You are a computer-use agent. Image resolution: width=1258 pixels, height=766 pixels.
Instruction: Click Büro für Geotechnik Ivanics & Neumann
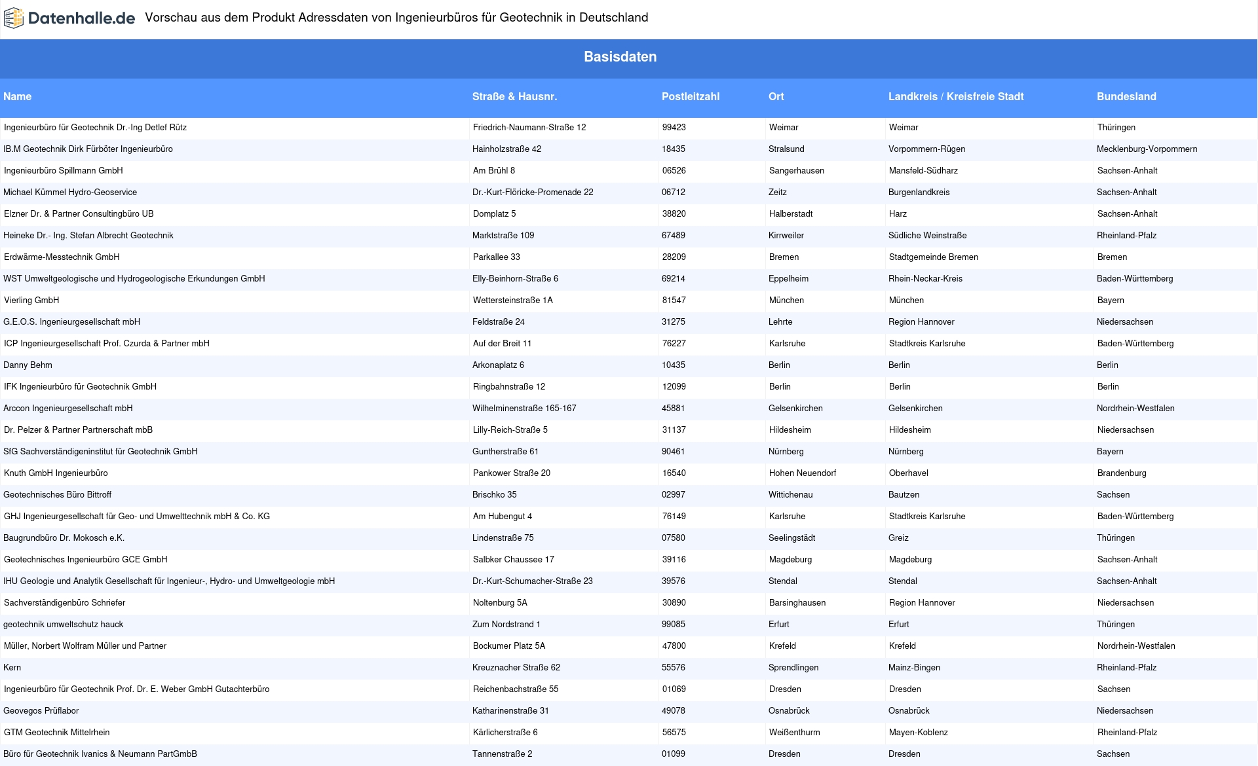[x=100, y=754]
